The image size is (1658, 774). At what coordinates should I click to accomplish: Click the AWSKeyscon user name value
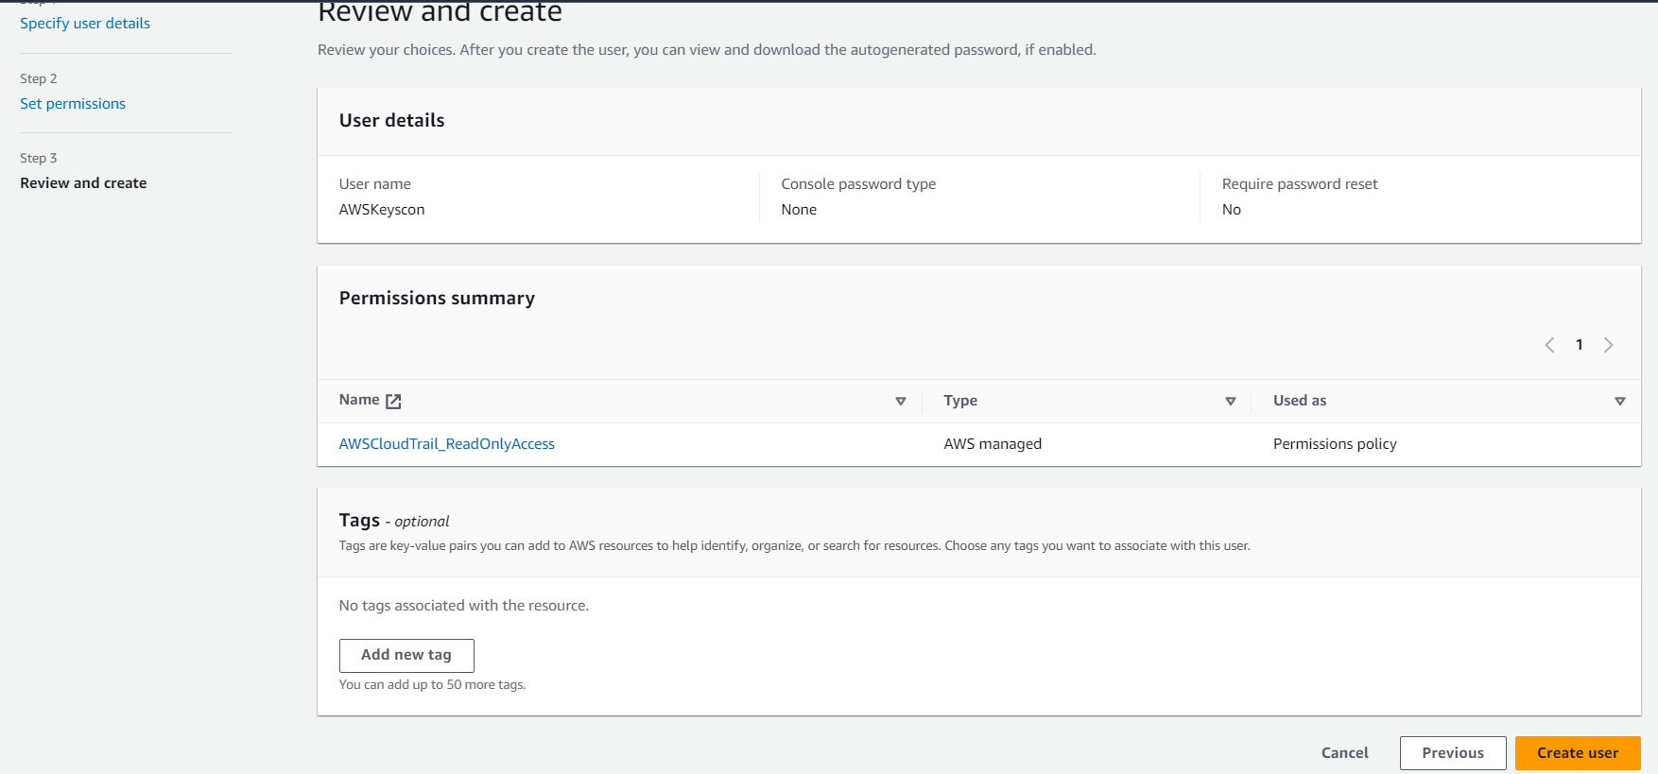[x=382, y=210]
